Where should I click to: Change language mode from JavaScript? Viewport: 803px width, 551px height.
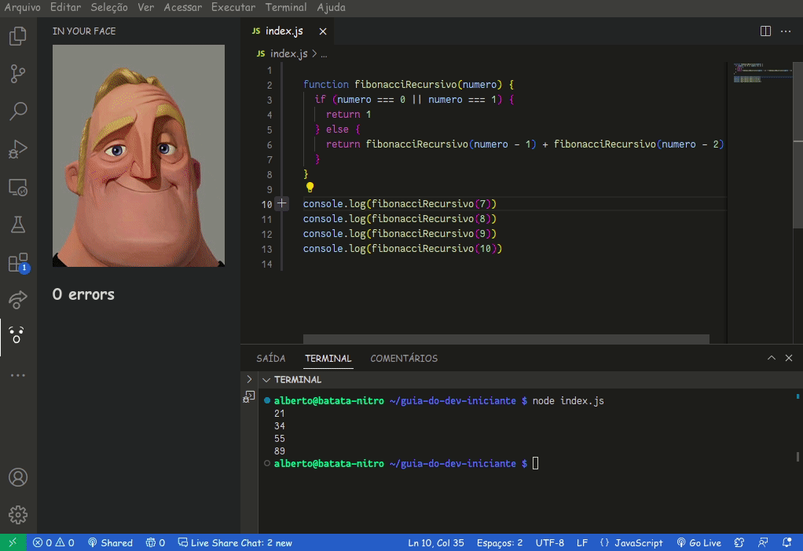point(631,542)
